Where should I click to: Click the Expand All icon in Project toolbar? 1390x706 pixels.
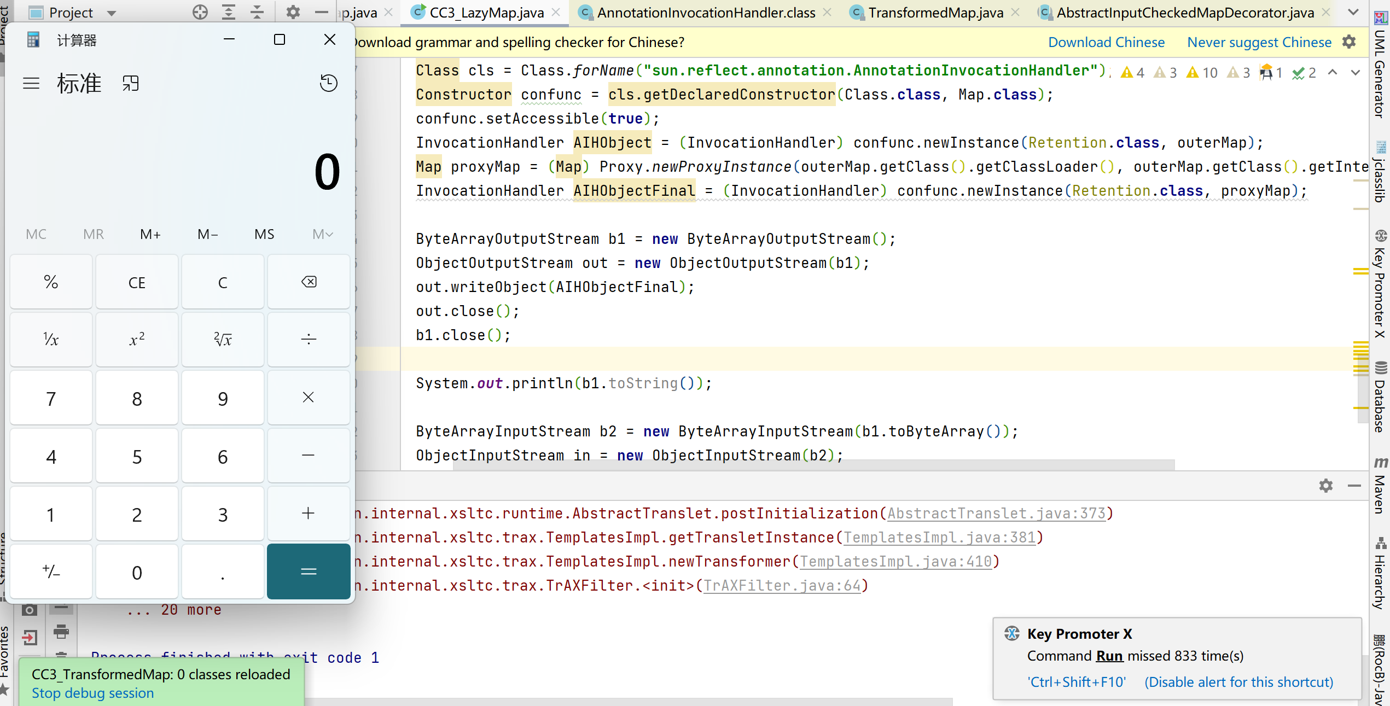(x=229, y=12)
